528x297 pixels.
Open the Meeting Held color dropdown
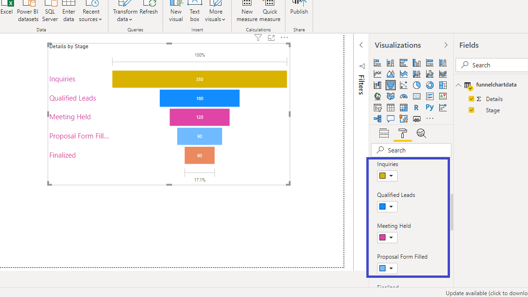pos(387,238)
